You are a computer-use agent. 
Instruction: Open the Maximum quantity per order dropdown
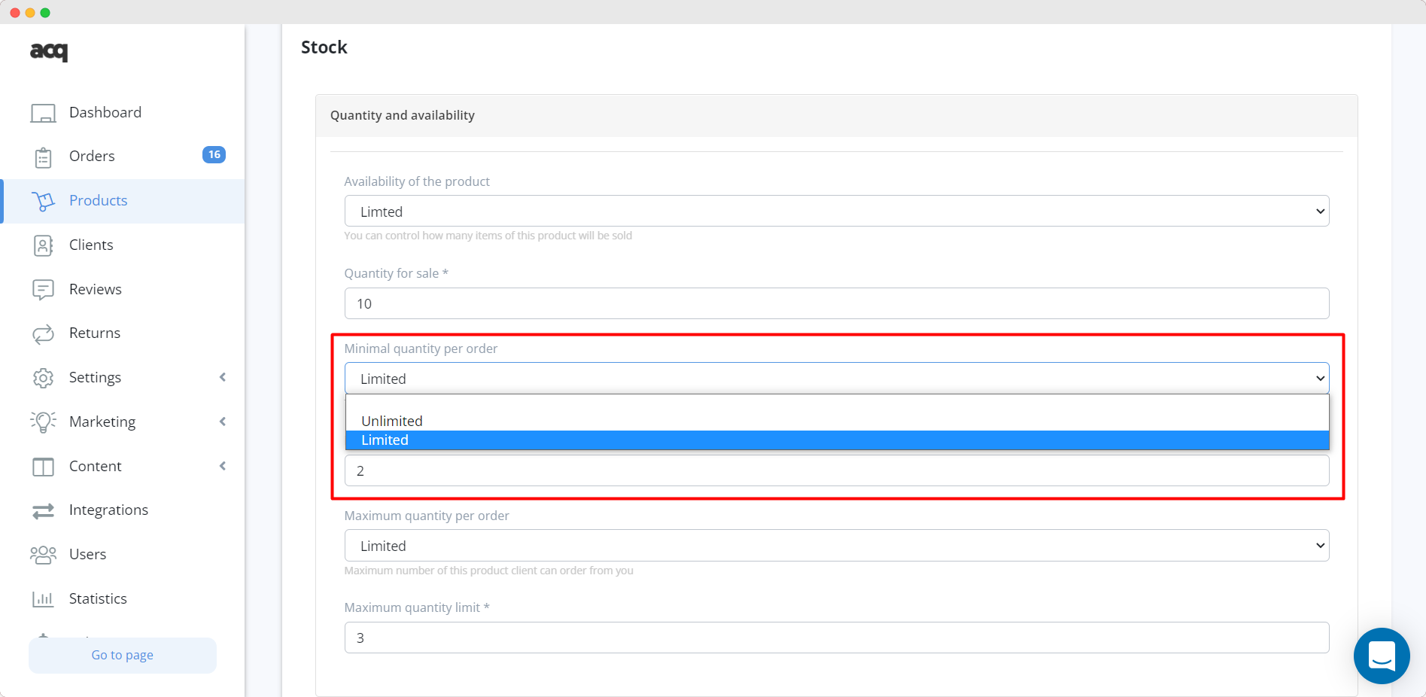coord(837,545)
